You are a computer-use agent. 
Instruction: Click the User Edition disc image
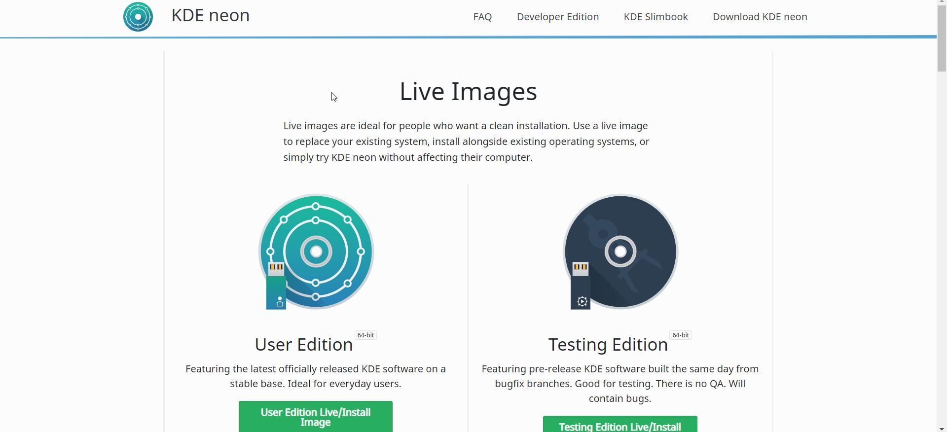click(x=316, y=252)
